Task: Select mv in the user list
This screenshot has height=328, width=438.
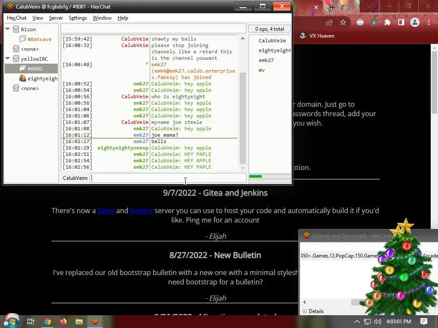Action: click(262, 70)
